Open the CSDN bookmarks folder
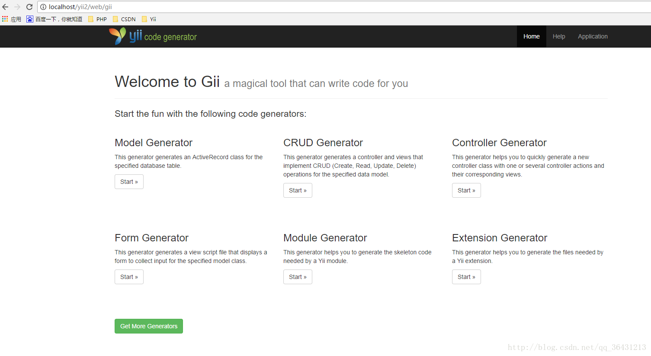This screenshot has width=651, height=356. point(124,19)
